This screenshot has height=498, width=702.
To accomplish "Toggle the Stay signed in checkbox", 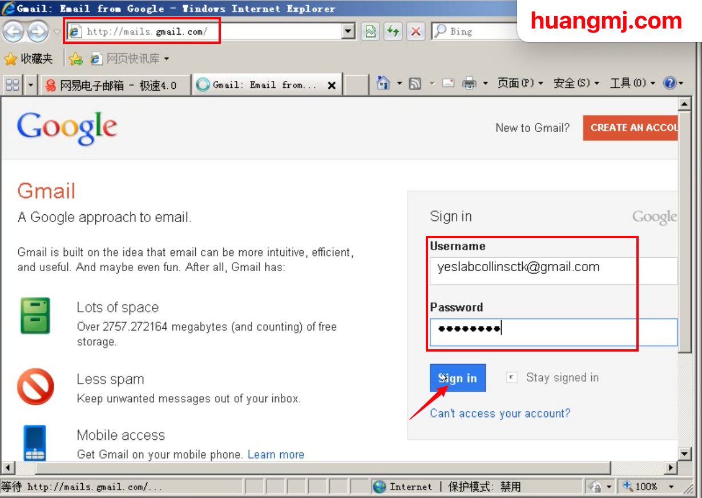I will 511,377.
